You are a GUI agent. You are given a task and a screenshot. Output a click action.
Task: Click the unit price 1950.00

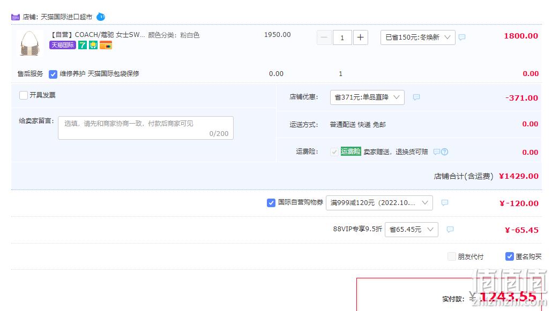[x=278, y=34]
